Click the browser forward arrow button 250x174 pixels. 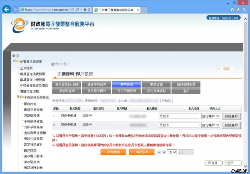click(15, 9)
